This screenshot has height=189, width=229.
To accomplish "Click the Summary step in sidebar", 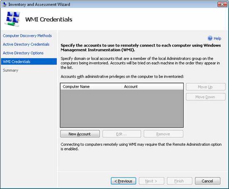I will [x=10, y=70].
